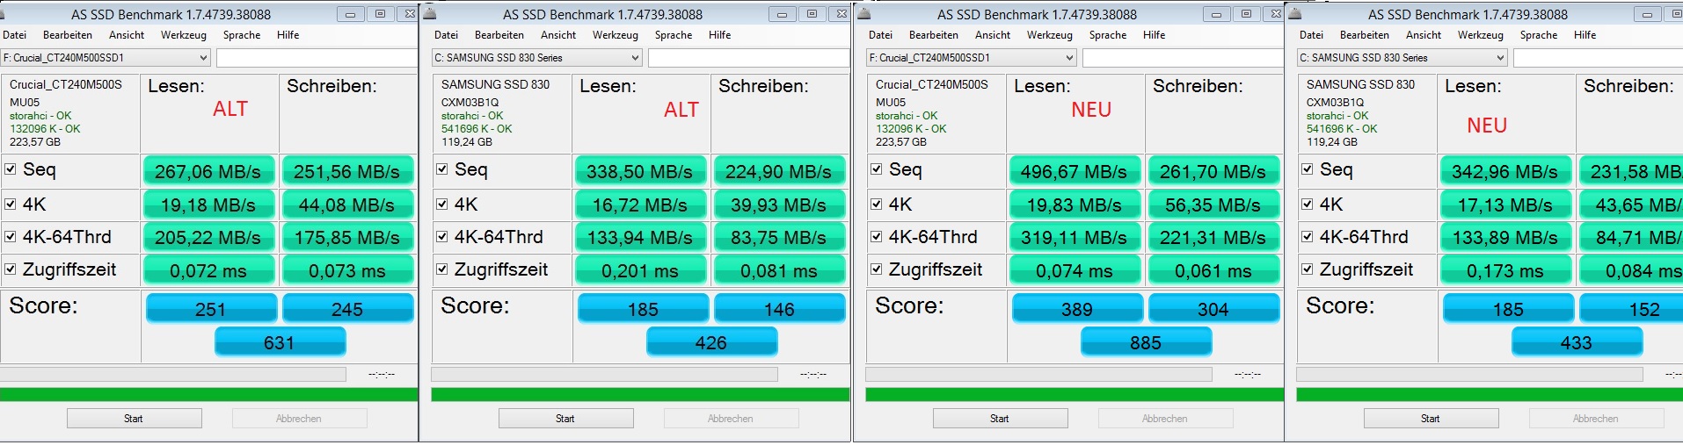Click the 338,50 MB/s Seq read value
Screen dimensions: 1683x445
[x=640, y=171]
